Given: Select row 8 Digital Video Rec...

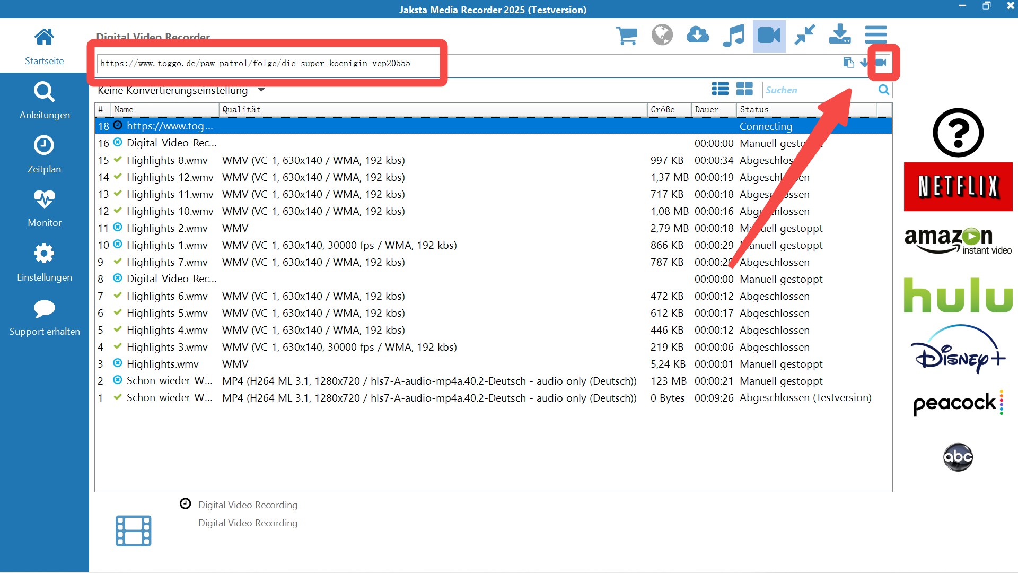Looking at the screenshot, I should pyautogui.click(x=493, y=279).
